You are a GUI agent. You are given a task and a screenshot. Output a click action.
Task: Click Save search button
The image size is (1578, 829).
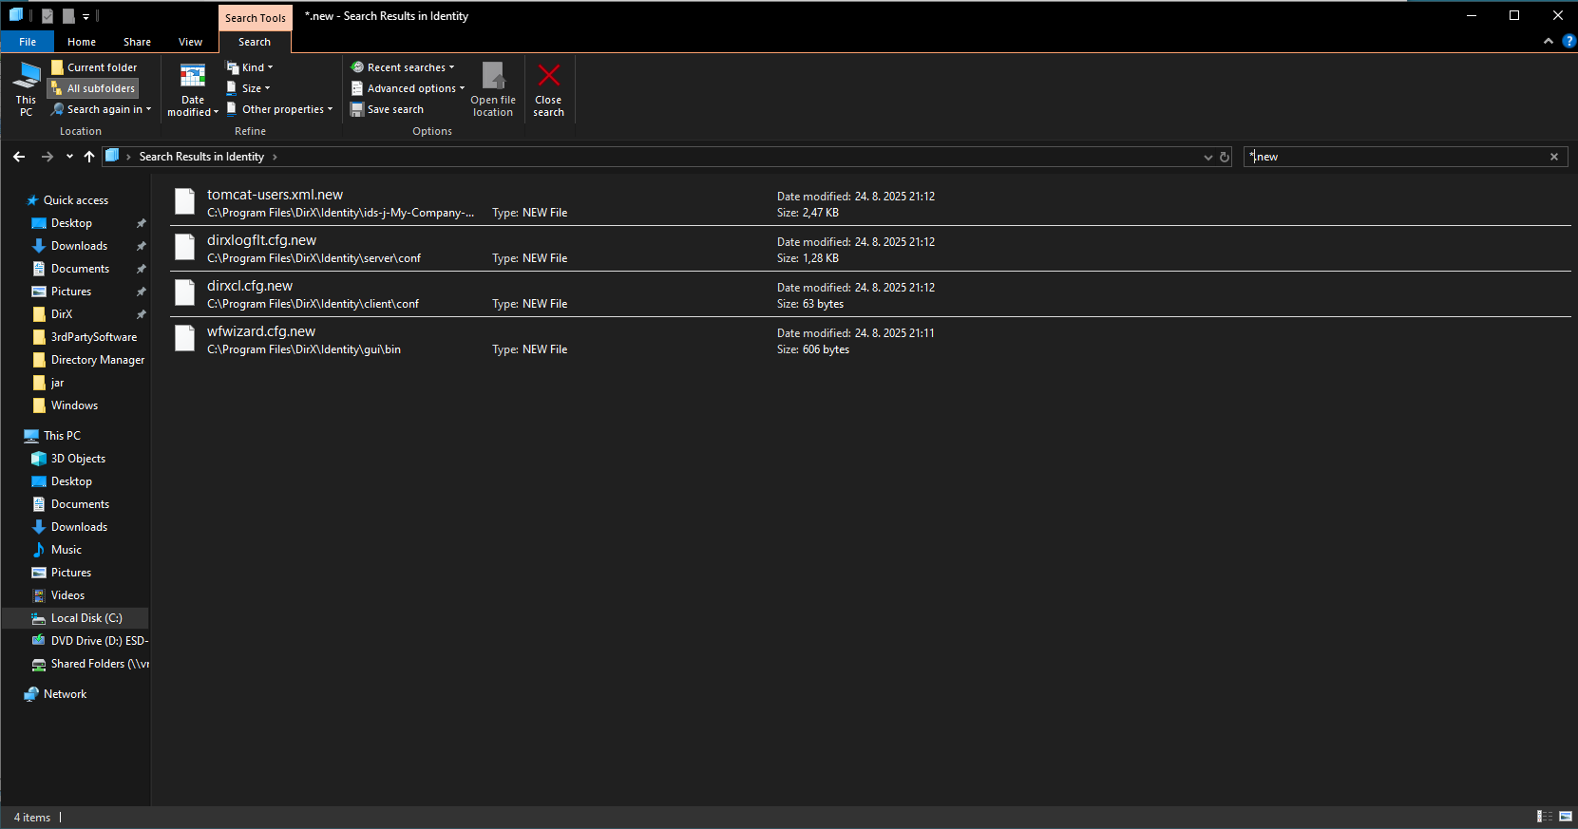coord(387,109)
